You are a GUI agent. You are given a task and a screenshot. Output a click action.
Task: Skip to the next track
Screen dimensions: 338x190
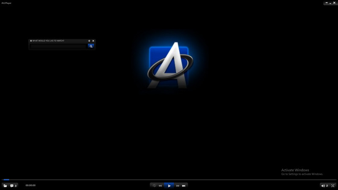184,186
